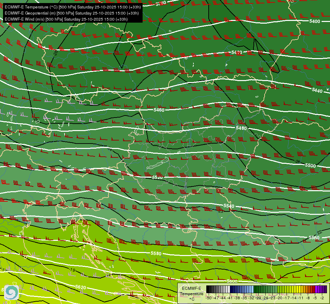This screenshot has height=304, width=330.
Task: Click the 5580 geopotential contour label
Action: pos(156,253)
